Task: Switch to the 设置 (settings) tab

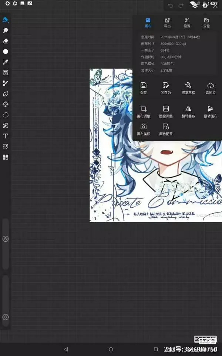Action: pyautogui.click(x=187, y=23)
